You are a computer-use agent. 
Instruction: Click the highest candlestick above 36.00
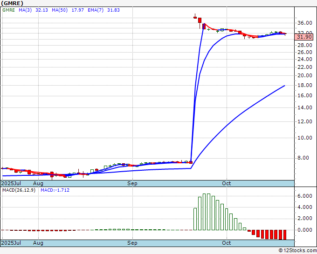[195, 17]
